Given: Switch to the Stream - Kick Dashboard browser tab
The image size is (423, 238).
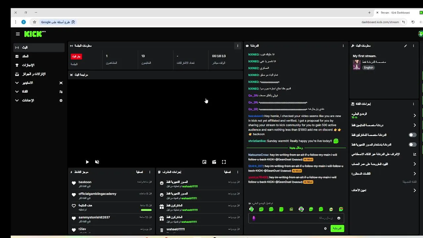Looking at the screenshot, I should (395, 13).
